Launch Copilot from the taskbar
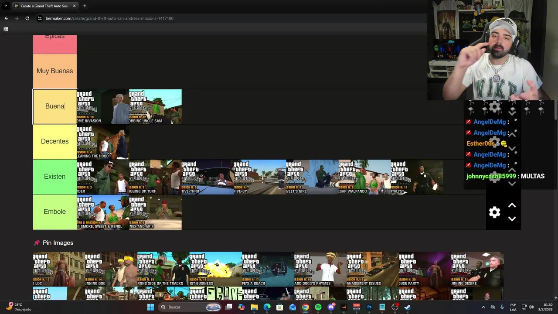Screen dimensions: 558x314 [x=242, y=307]
